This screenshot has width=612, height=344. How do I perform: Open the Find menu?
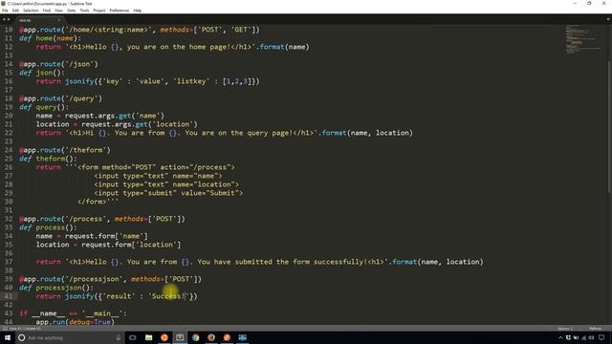point(47,11)
